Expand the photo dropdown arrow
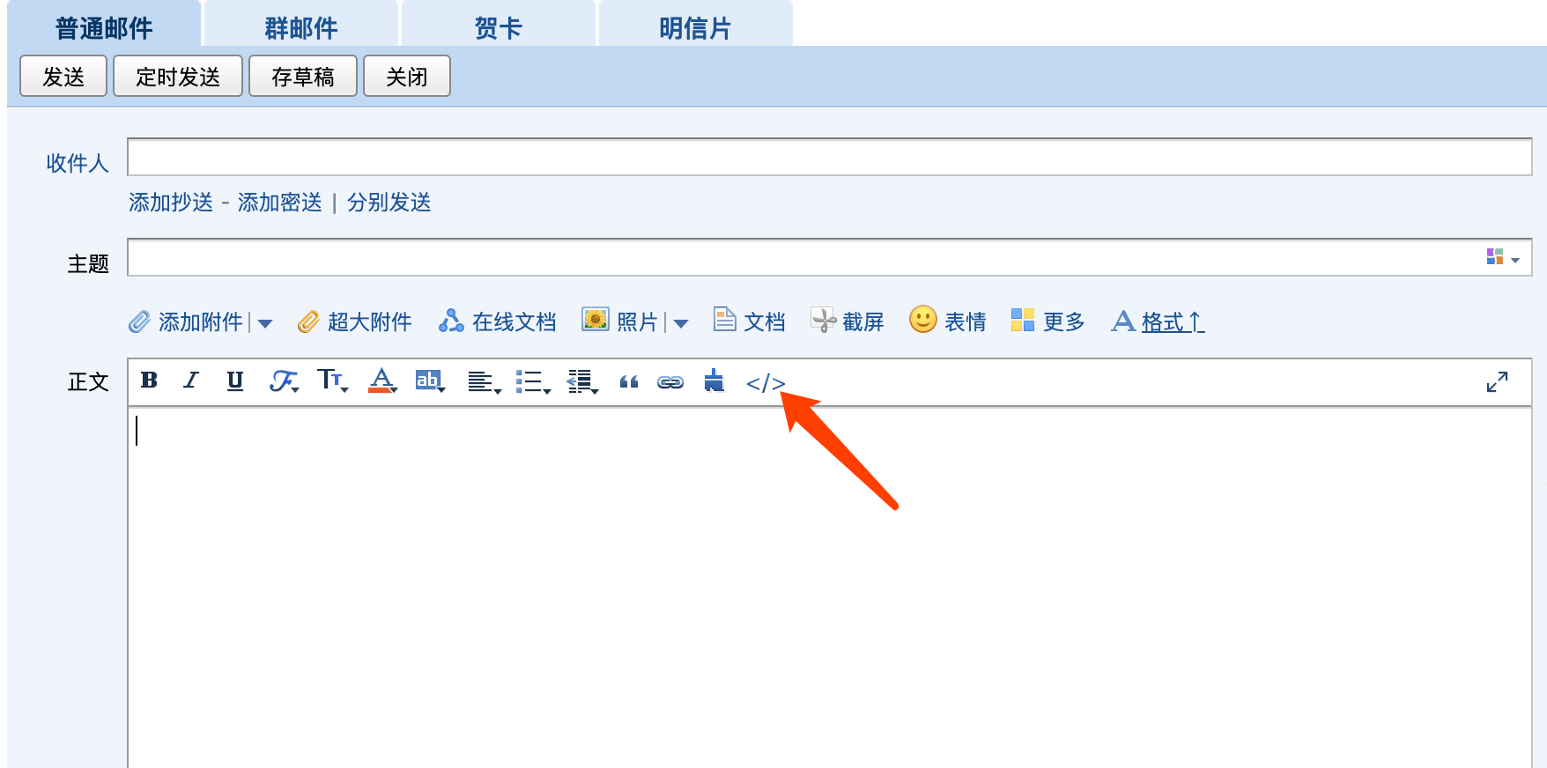The image size is (1547, 768). (x=681, y=324)
